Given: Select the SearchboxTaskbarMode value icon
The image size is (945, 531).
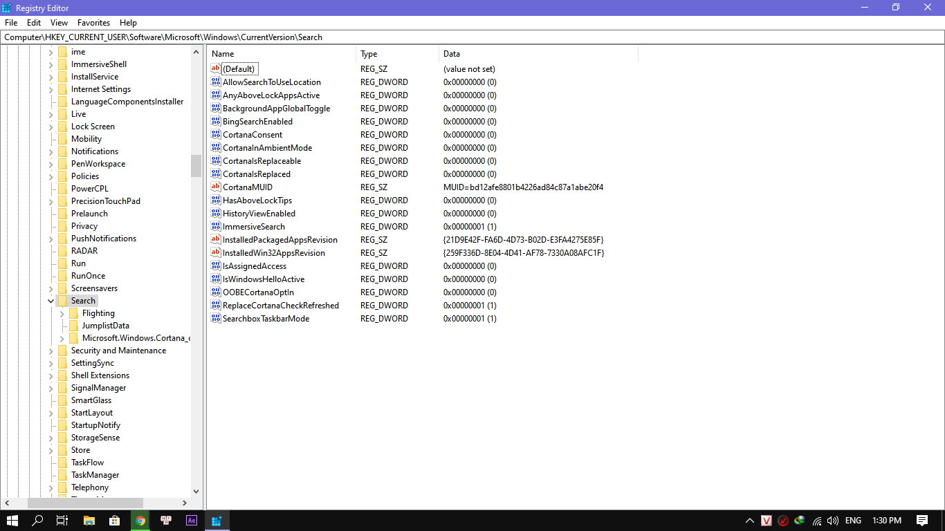Looking at the screenshot, I should (216, 319).
